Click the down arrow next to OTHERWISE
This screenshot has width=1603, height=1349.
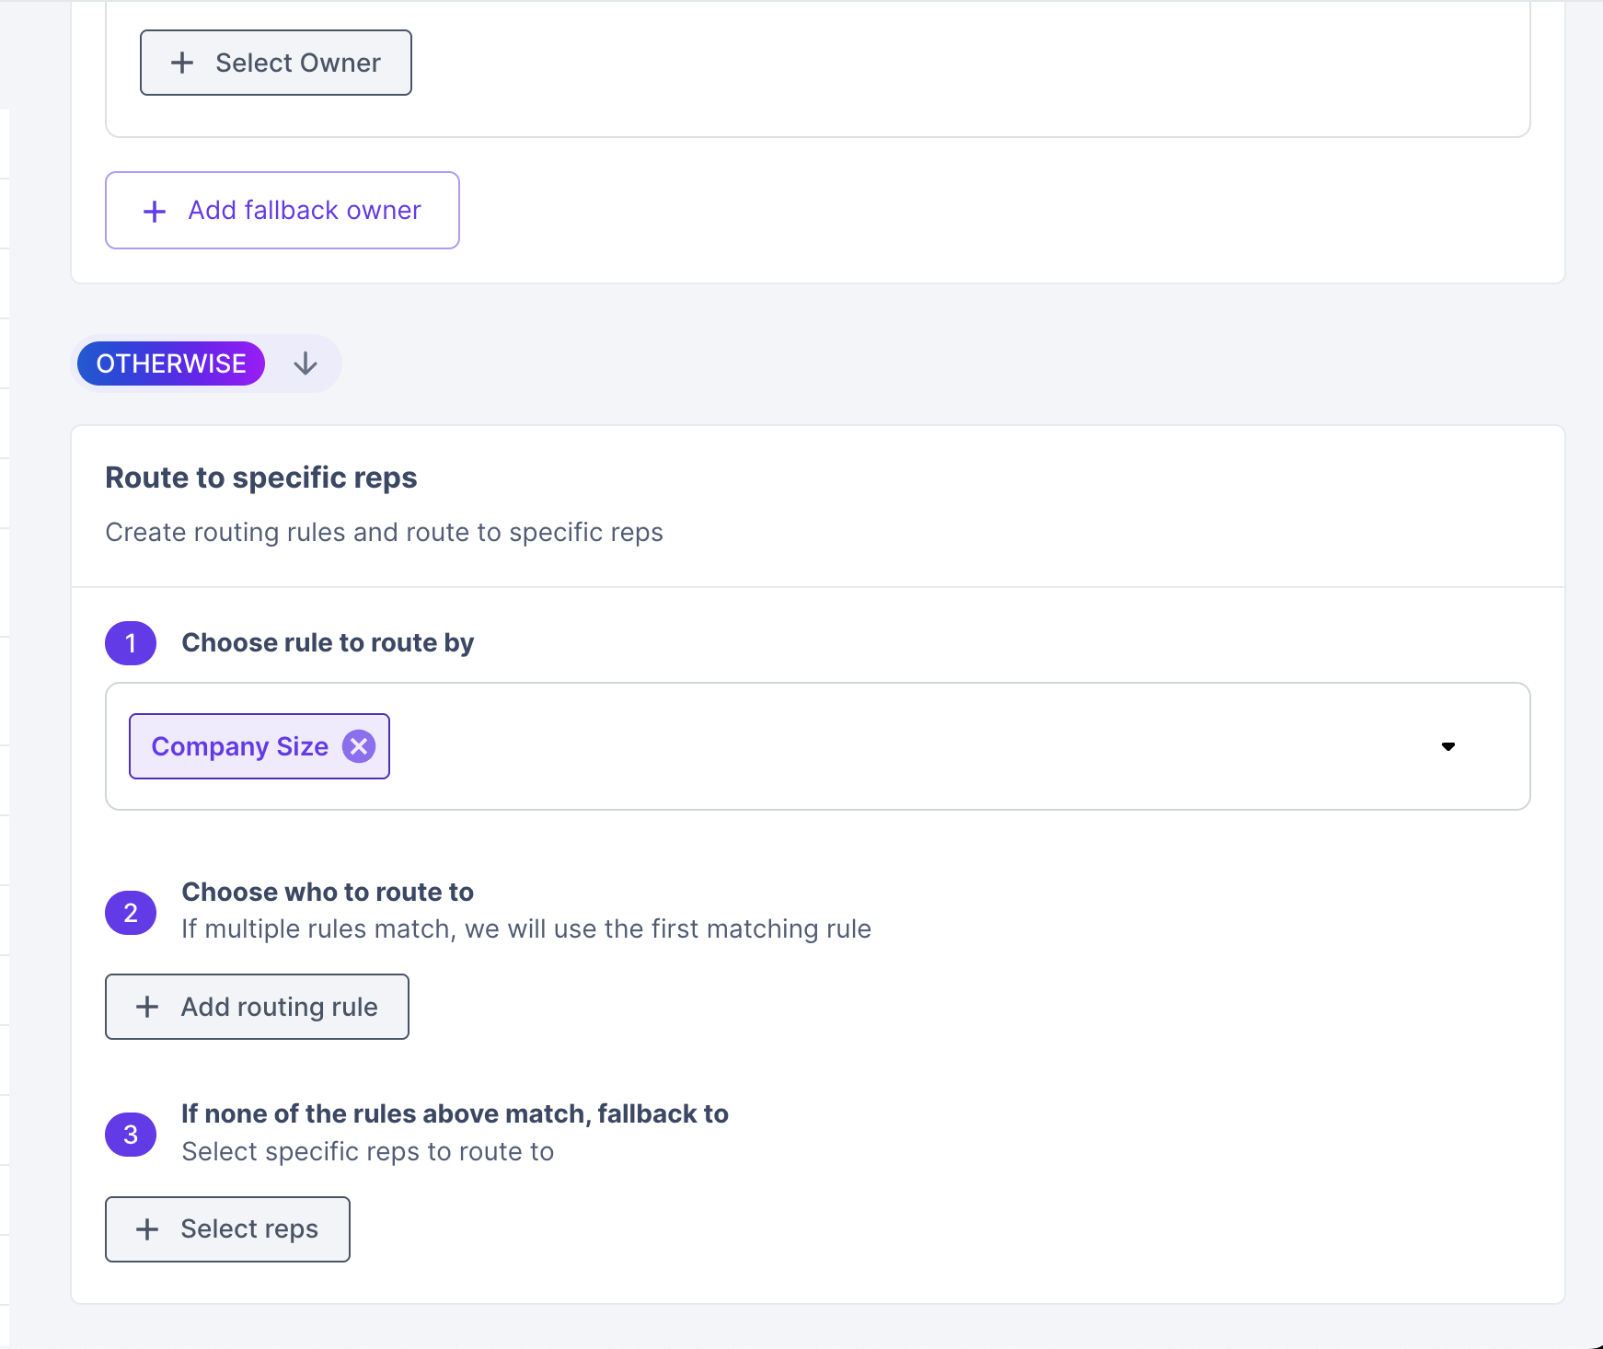(306, 363)
